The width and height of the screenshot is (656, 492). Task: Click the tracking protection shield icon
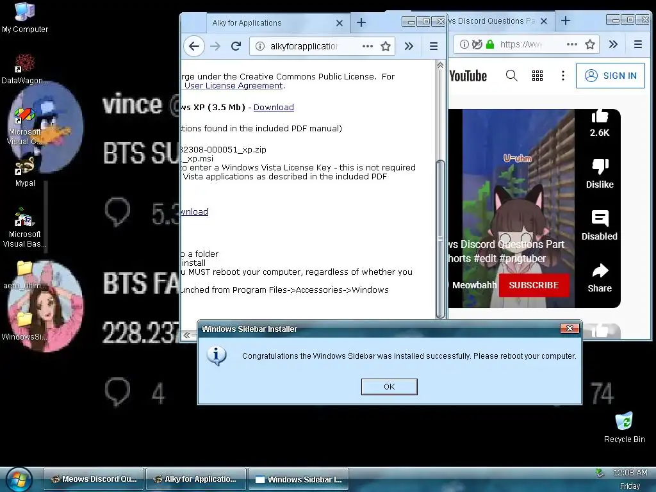pyautogui.click(x=477, y=44)
